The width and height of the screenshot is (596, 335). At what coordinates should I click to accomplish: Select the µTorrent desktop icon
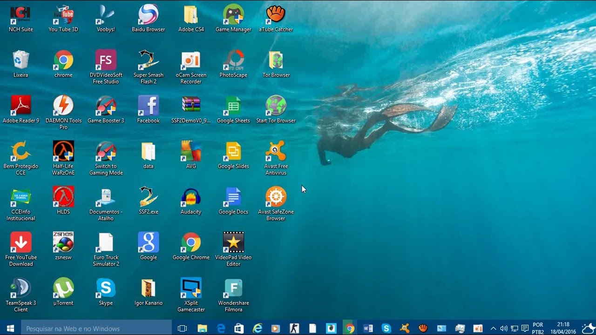point(63,292)
